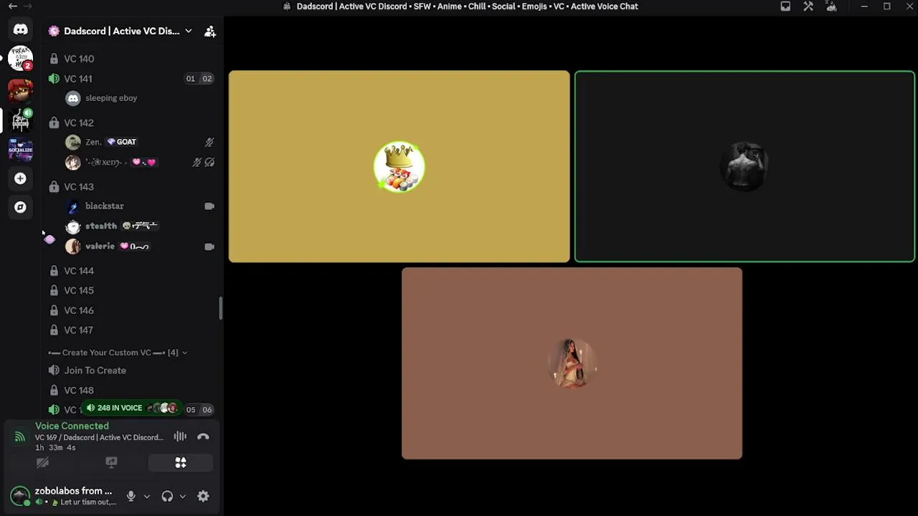Screen dimensions: 918x516
Task: Click the title bar icon right of the tools icon
Action: click(x=831, y=6)
